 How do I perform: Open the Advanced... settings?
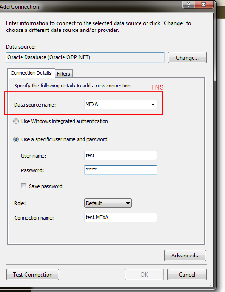tap(185, 255)
